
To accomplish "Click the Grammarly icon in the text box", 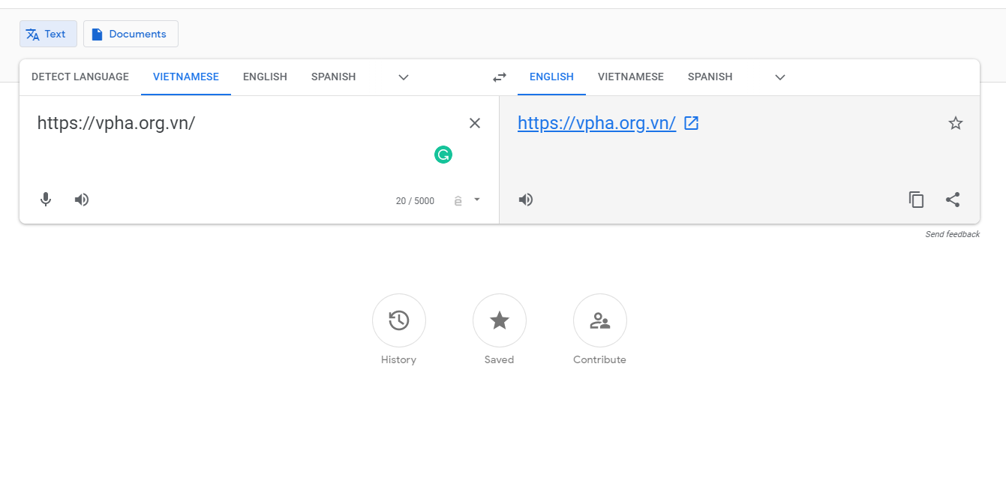I will point(443,155).
